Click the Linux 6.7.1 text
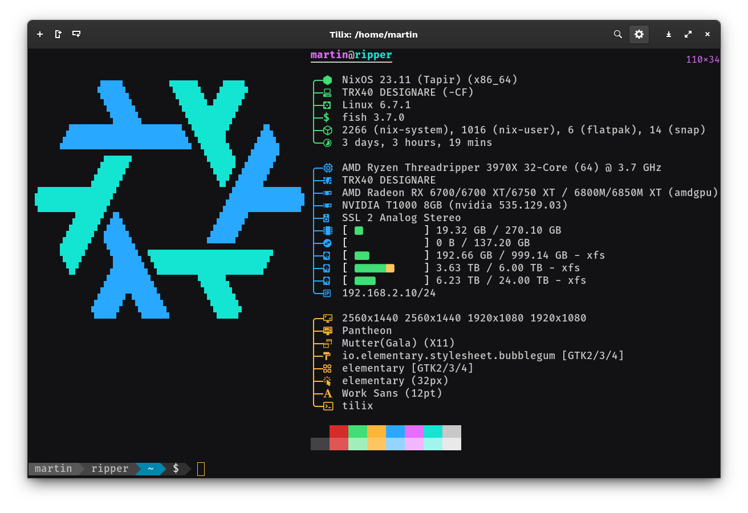The height and width of the screenshot is (513, 748). (376, 105)
